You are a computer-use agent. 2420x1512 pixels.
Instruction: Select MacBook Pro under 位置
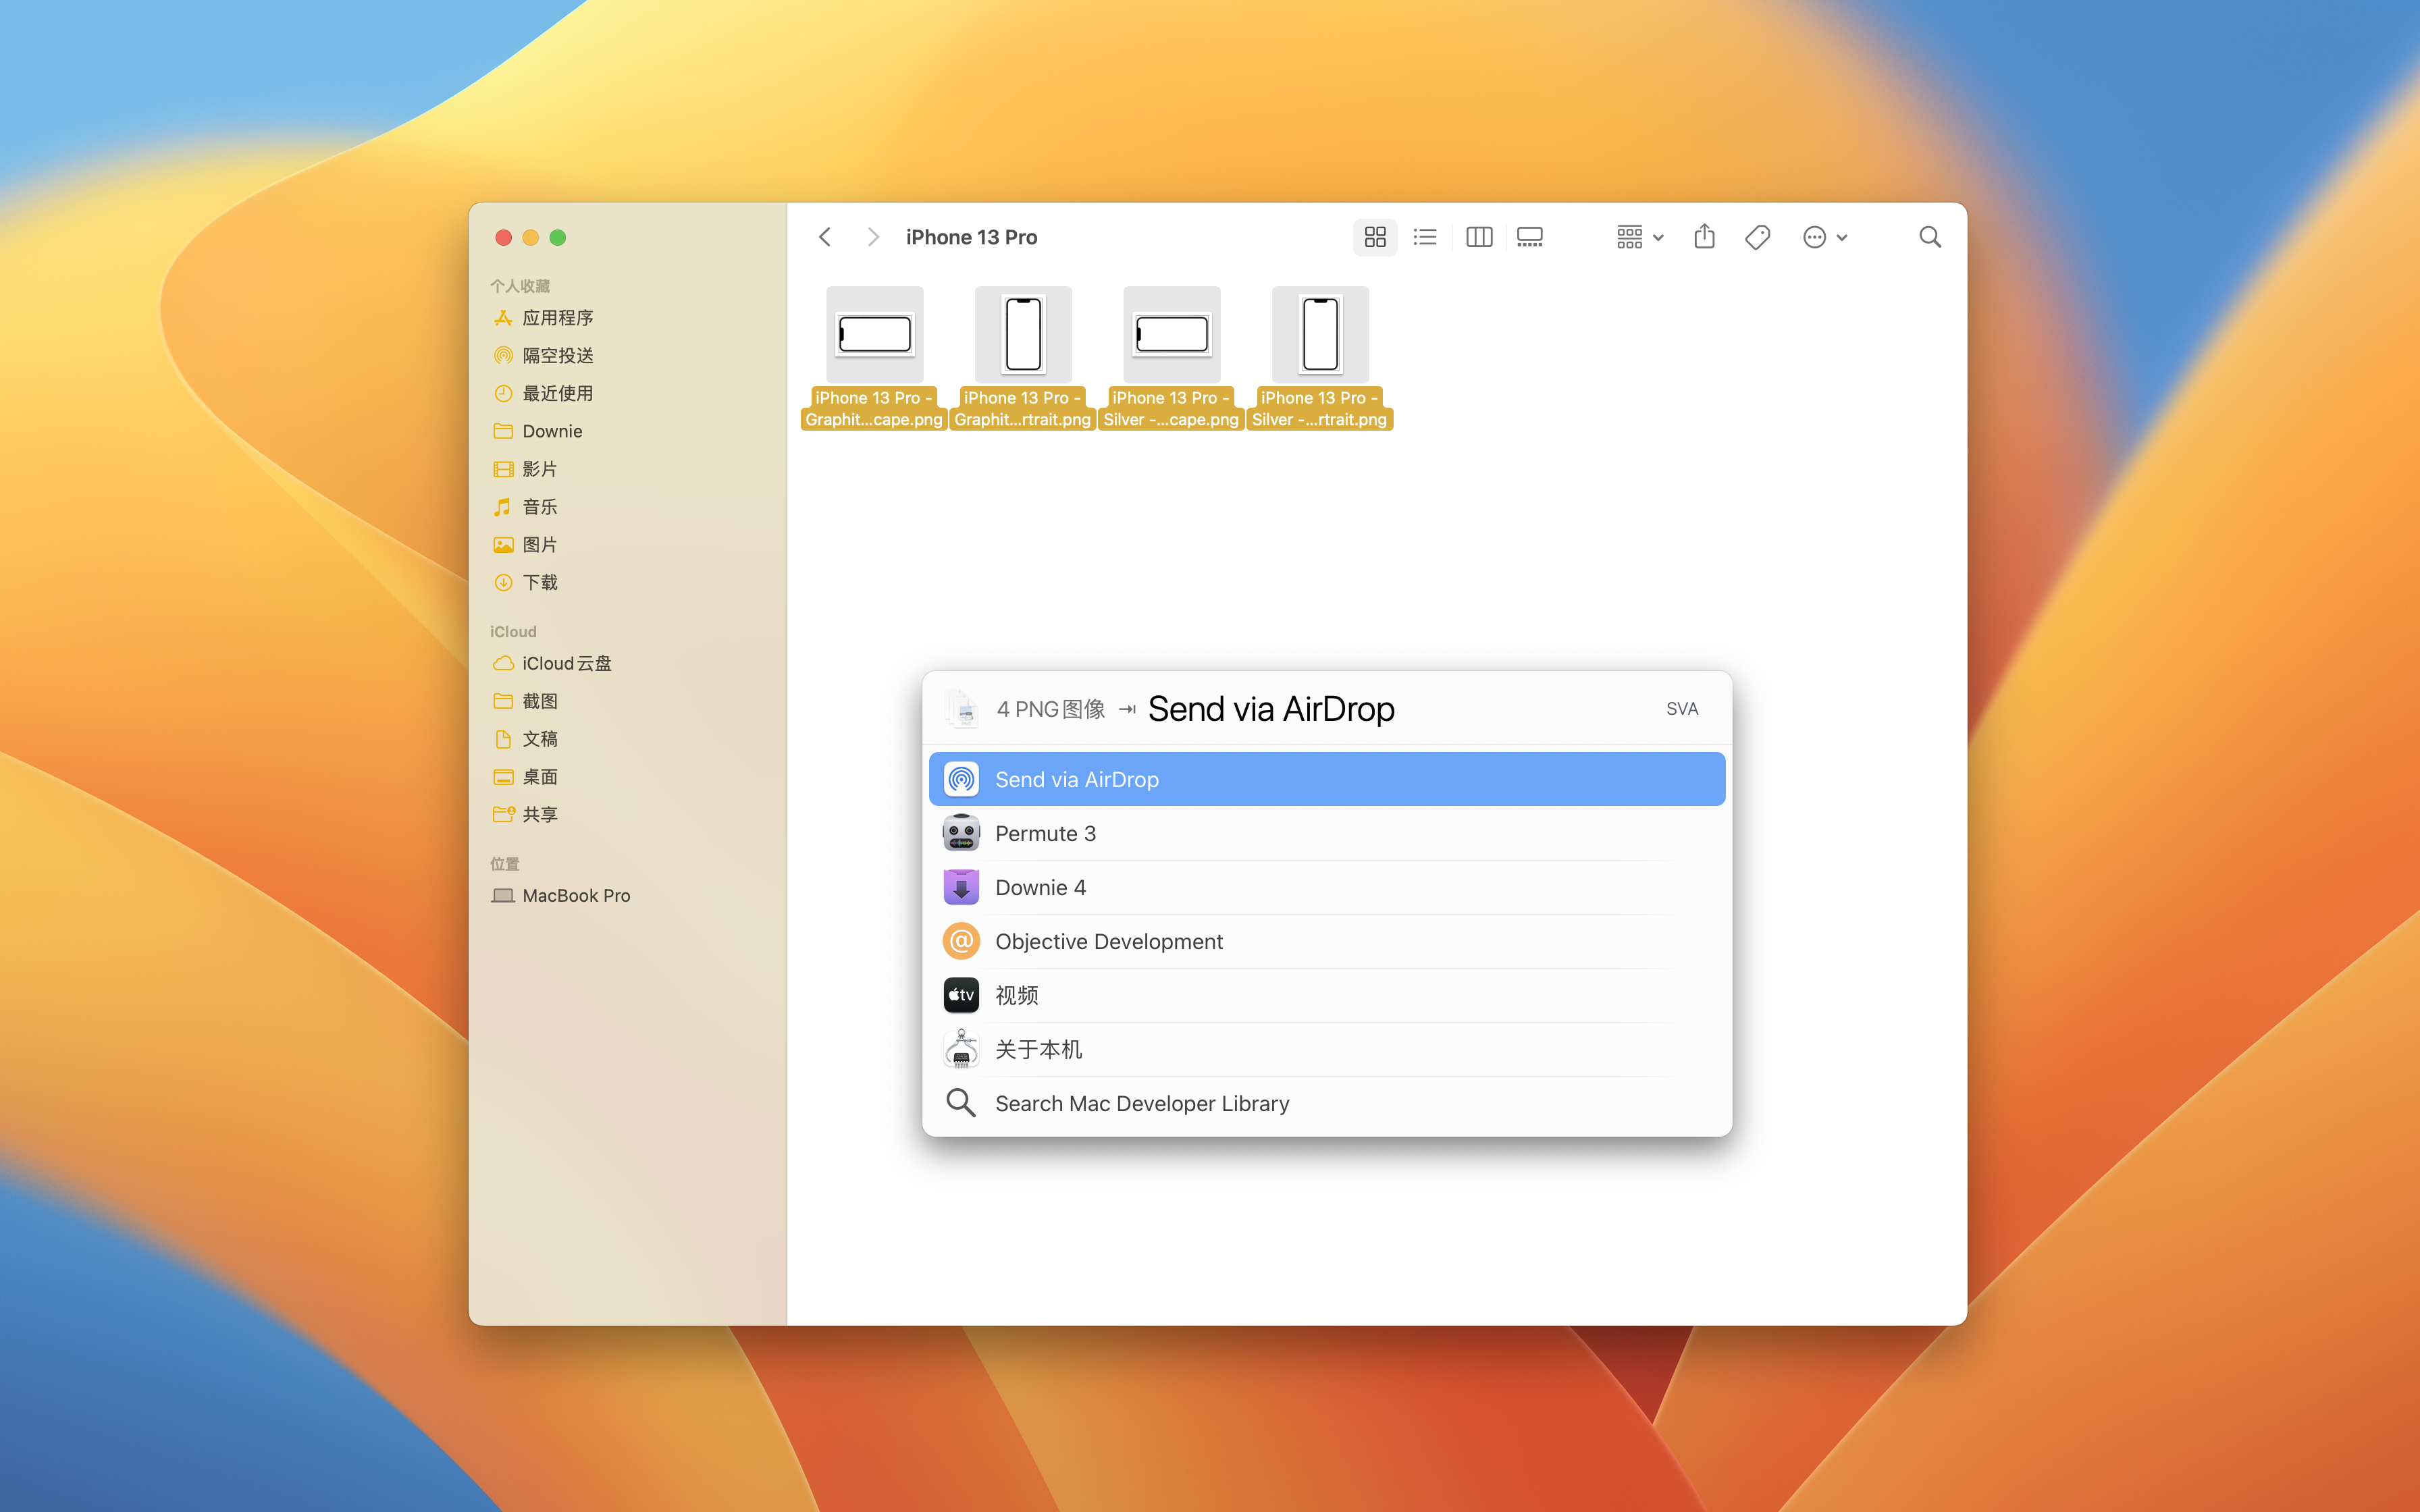(628, 896)
